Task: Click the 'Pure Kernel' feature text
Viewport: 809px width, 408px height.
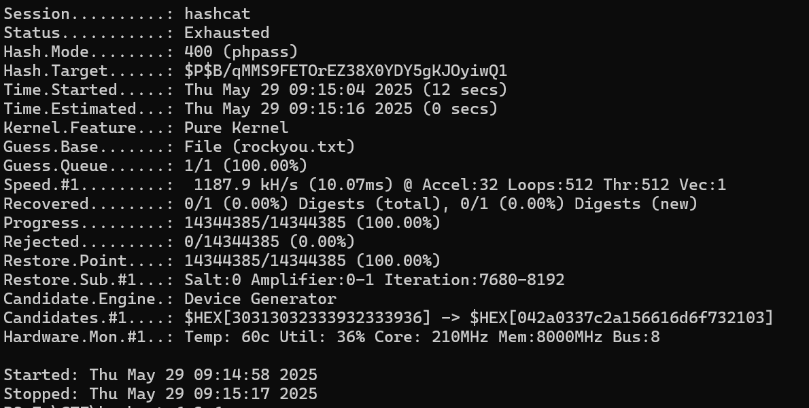Action: [x=237, y=128]
